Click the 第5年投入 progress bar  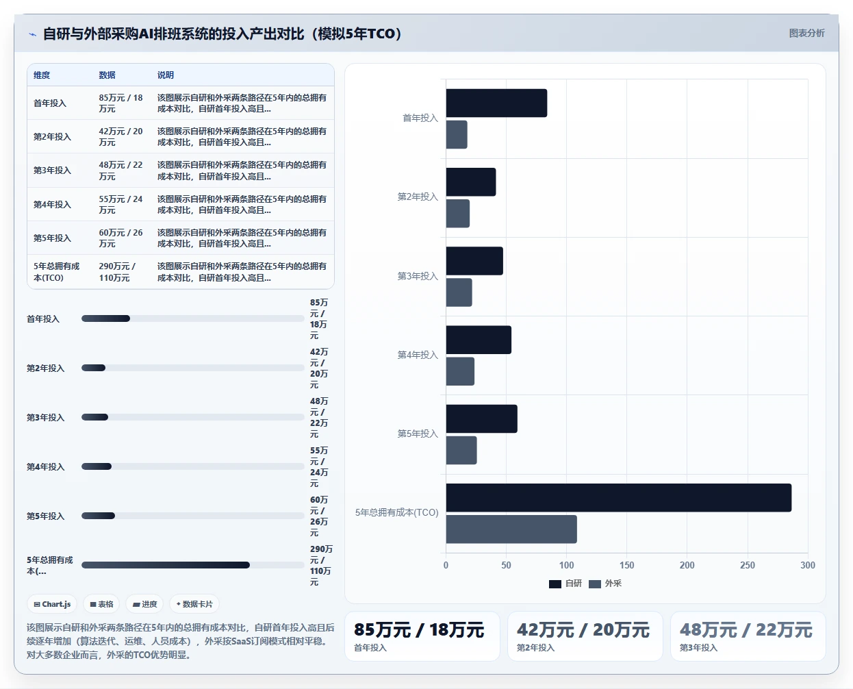[x=192, y=516]
